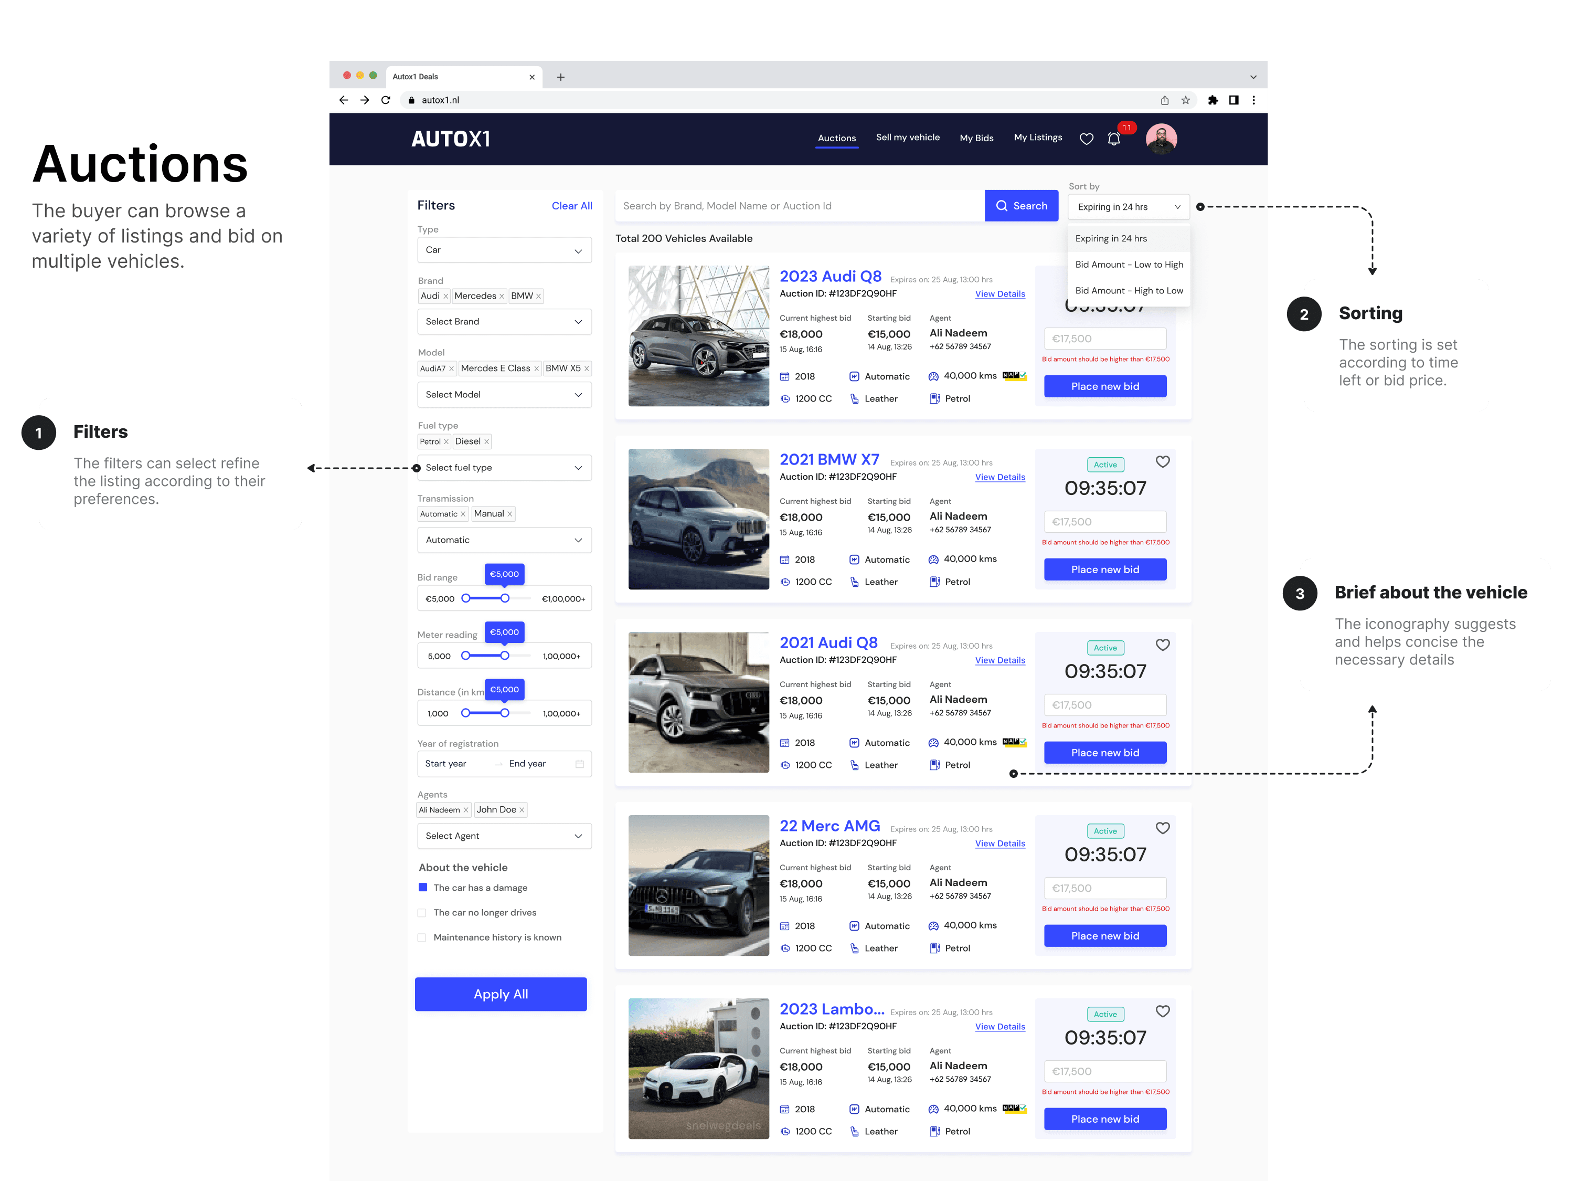Remove the John Doe agent chip
The image size is (1574, 1181).
(522, 810)
